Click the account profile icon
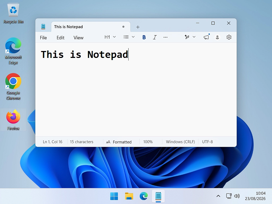The image size is (272, 204). 217,37
